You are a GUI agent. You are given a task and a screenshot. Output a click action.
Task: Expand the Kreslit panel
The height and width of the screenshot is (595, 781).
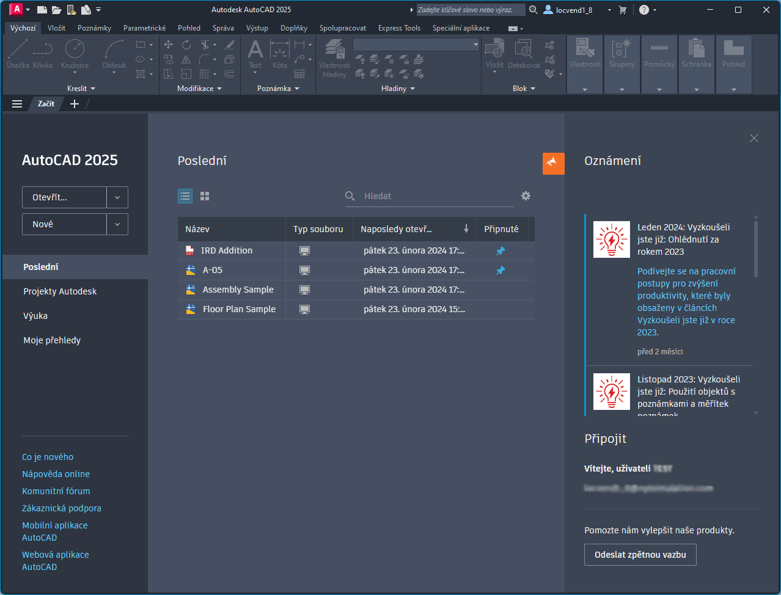click(81, 89)
